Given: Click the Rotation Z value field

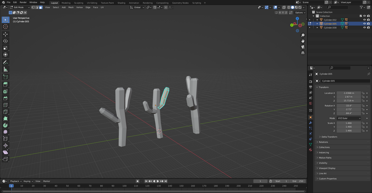Looking at the screenshot, I should coord(349,113).
